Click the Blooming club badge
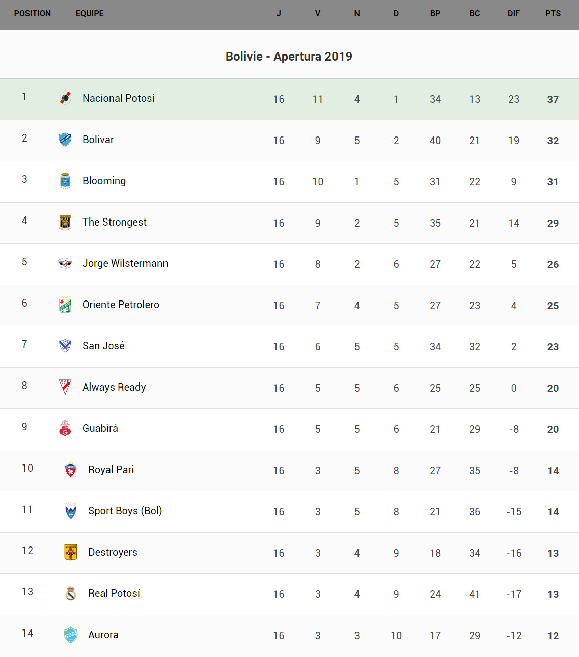Image resolution: width=579 pixels, height=657 pixels. [65, 181]
